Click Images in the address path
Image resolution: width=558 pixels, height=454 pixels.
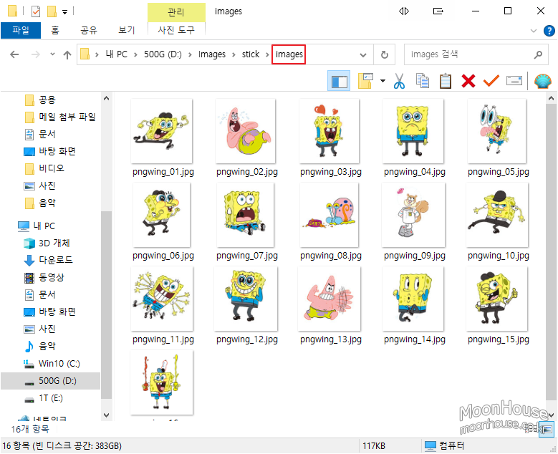point(212,54)
